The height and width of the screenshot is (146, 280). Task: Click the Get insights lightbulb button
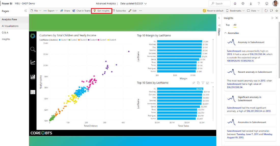(x=102, y=11)
